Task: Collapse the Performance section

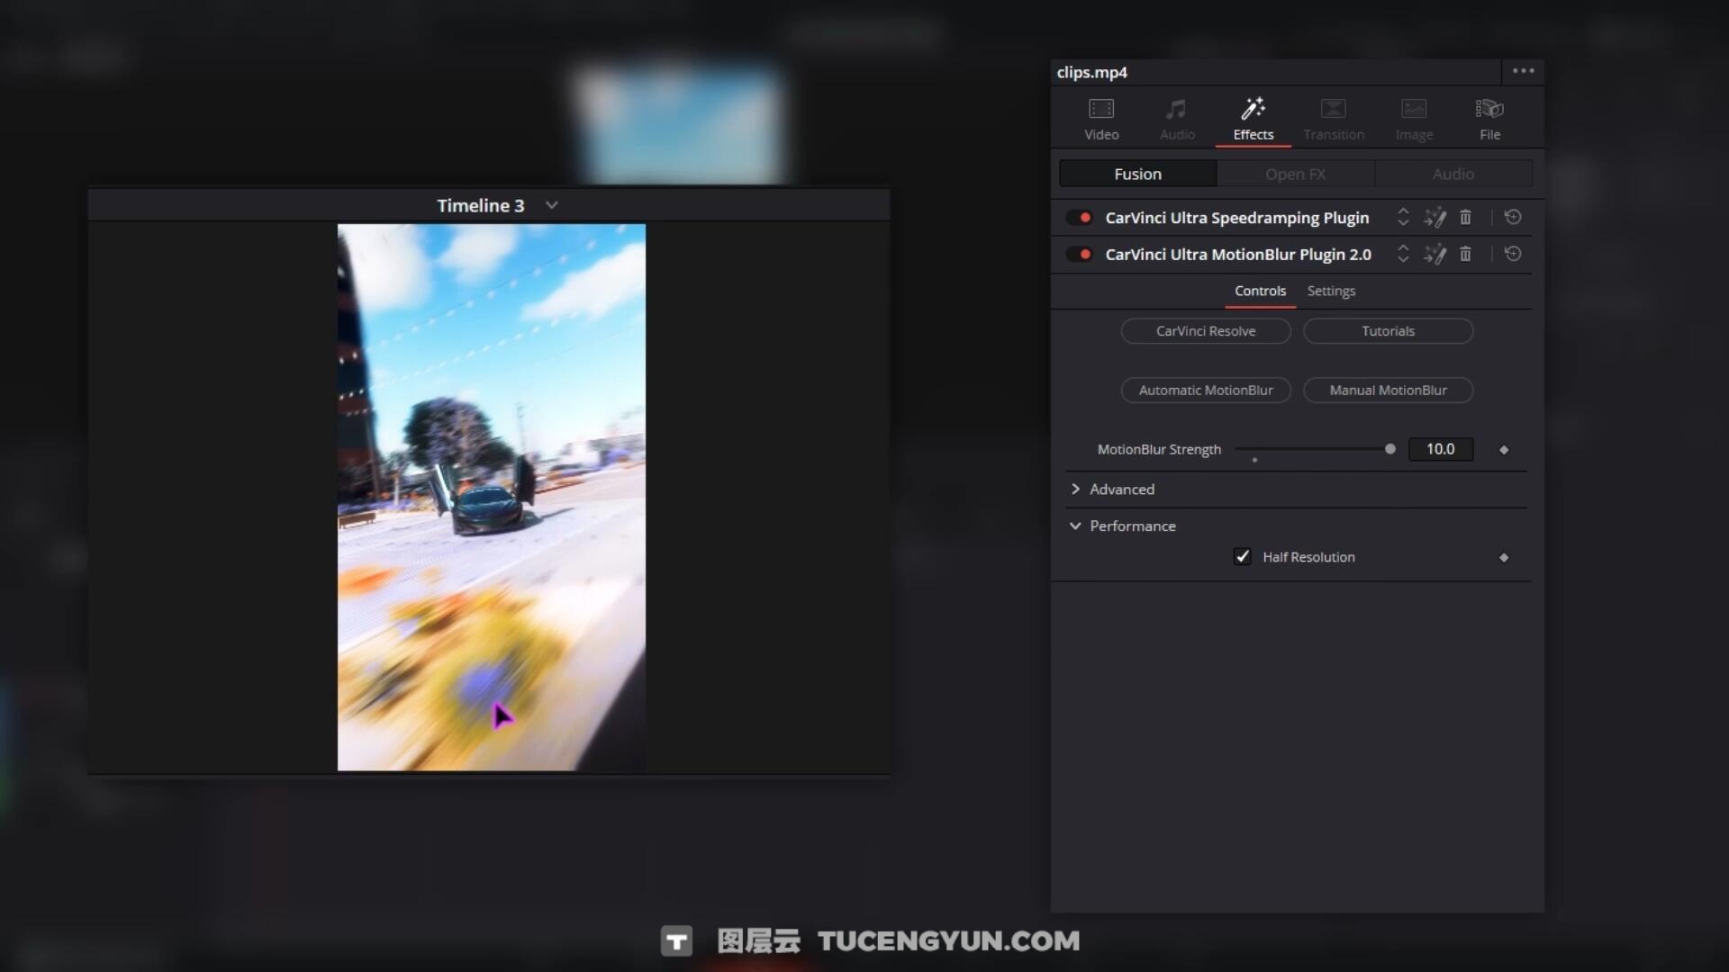Action: pyautogui.click(x=1075, y=526)
